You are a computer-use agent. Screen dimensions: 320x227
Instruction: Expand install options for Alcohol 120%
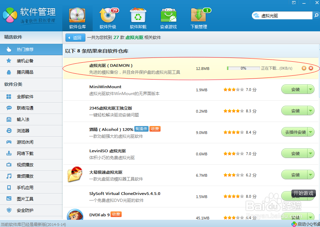[311, 132]
